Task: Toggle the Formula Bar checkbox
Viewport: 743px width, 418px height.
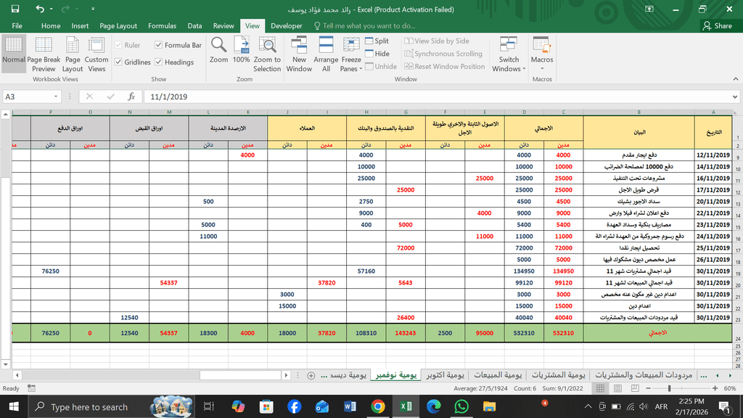Action: [159, 45]
